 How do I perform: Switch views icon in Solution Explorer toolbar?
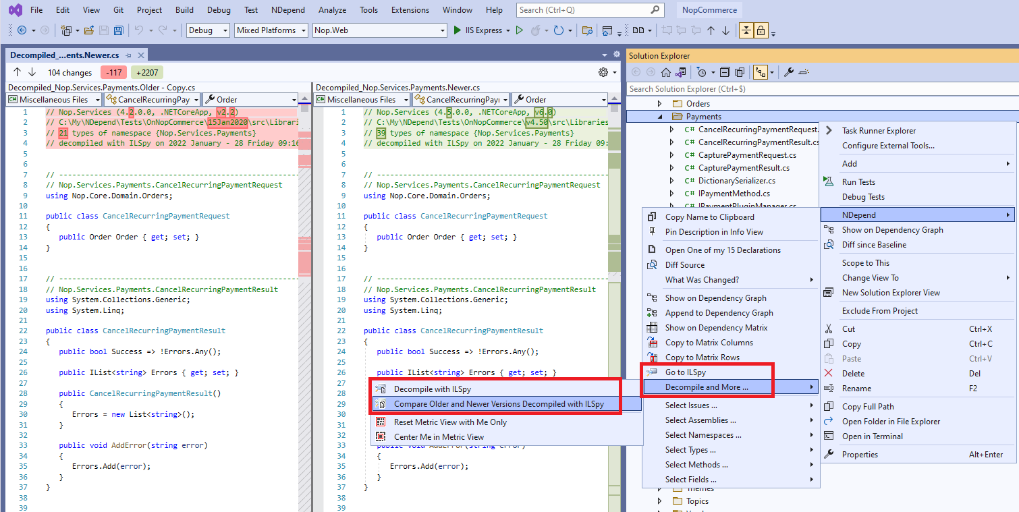681,72
